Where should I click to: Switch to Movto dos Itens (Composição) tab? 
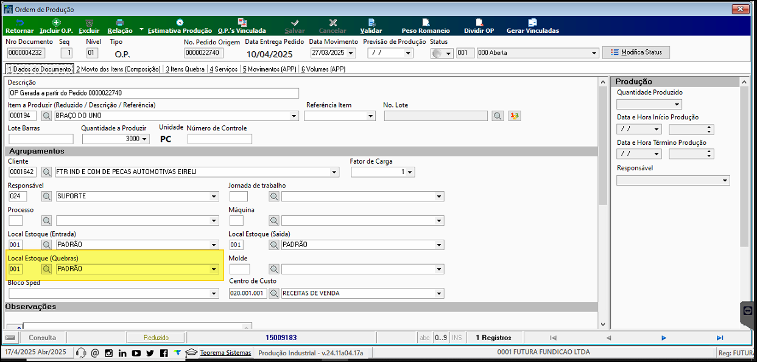click(118, 69)
